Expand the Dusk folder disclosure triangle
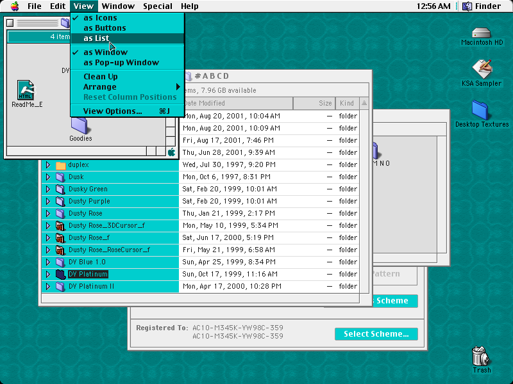The height and width of the screenshot is (384, 513). [x=48, y=177]
